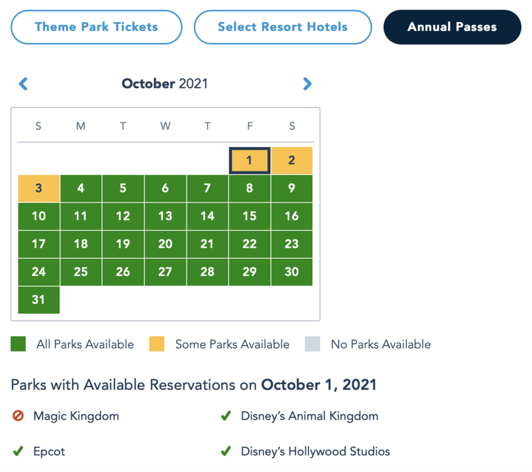Click the checkmark next to Disney's Hollywood Studios
The image size is (532, 472).
pos(226,452)
